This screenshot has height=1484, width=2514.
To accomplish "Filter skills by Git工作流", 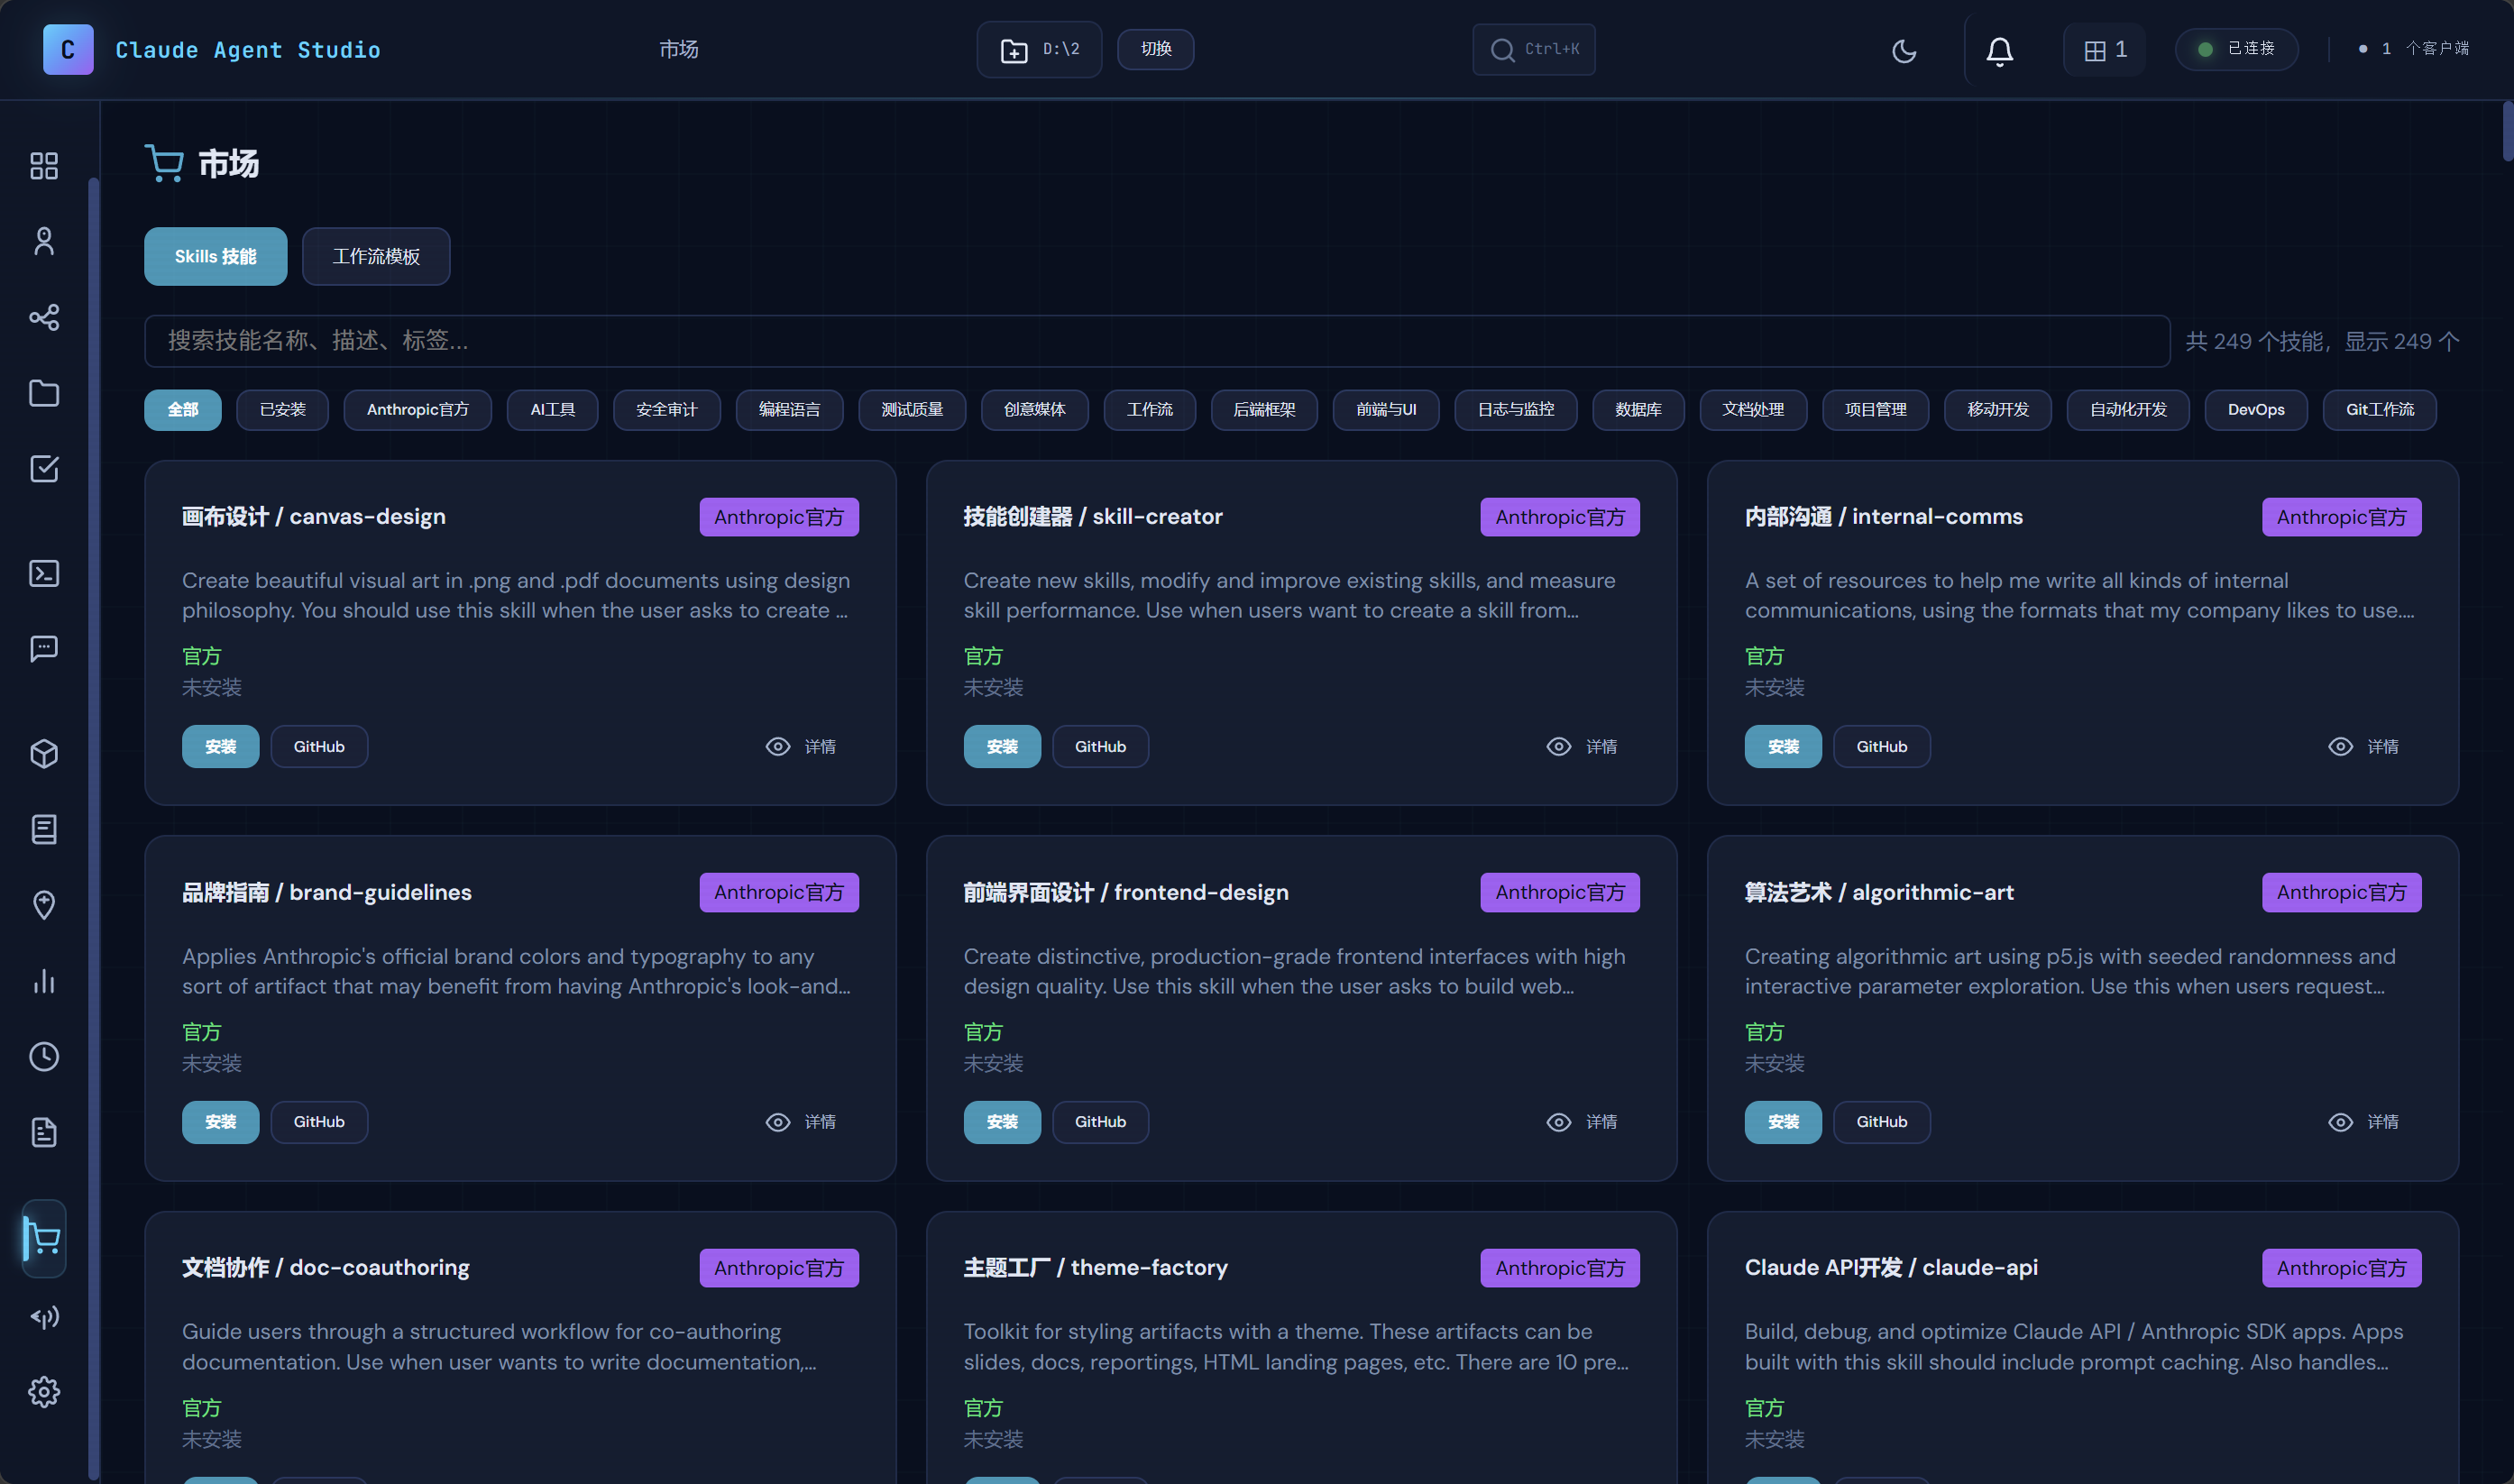I will 2381,410.
